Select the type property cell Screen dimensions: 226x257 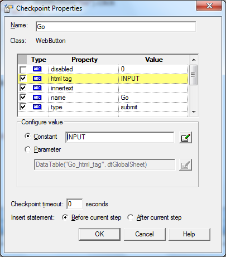84,107
